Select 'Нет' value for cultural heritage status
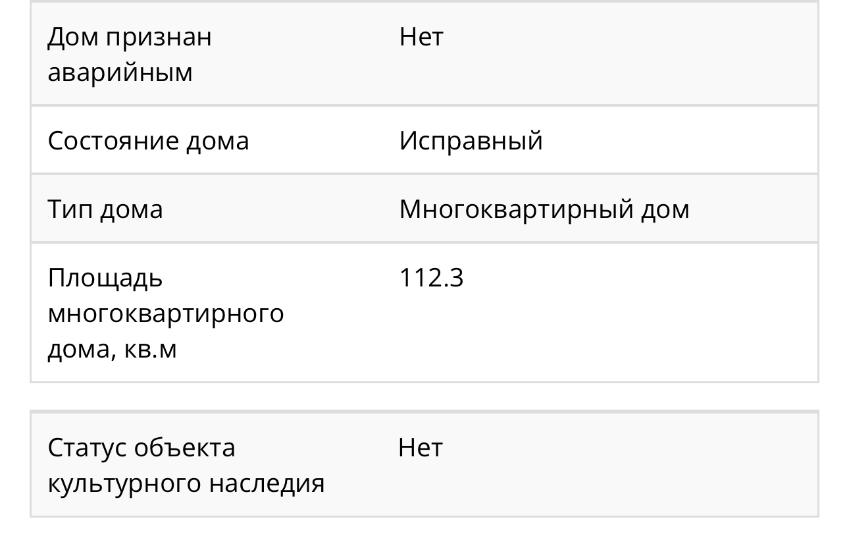The height and width of the screenshot is (538, 849). point(421,448)
